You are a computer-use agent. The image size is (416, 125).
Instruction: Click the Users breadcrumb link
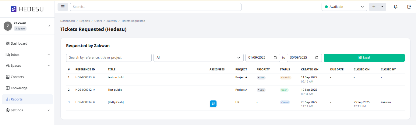pyautogui.click(x=98, y=21)
